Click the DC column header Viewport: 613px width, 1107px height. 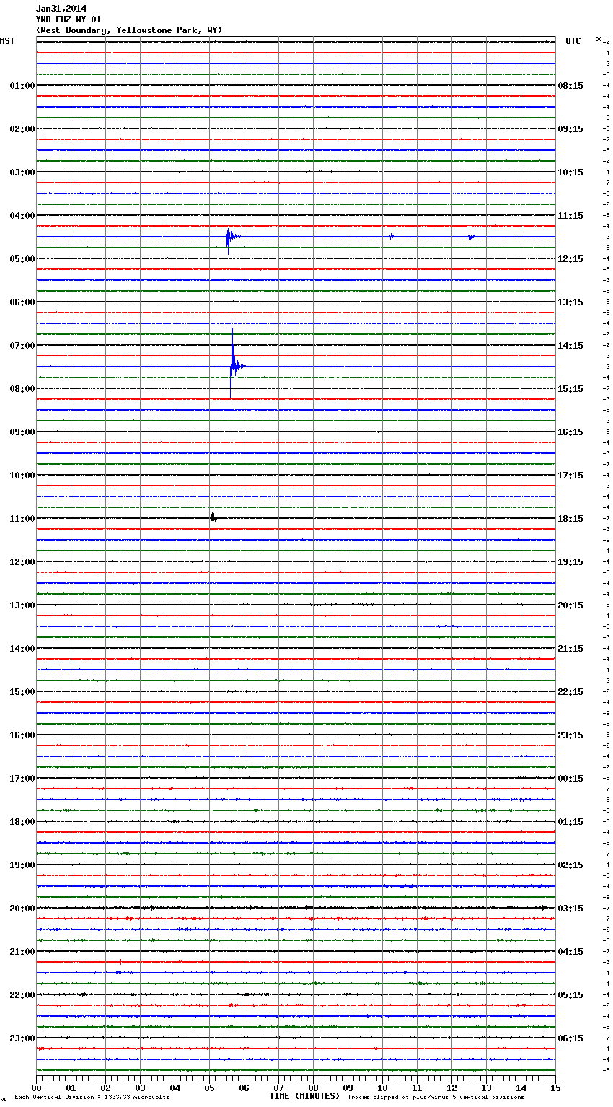pyautogui.click(x=599, y=38)
